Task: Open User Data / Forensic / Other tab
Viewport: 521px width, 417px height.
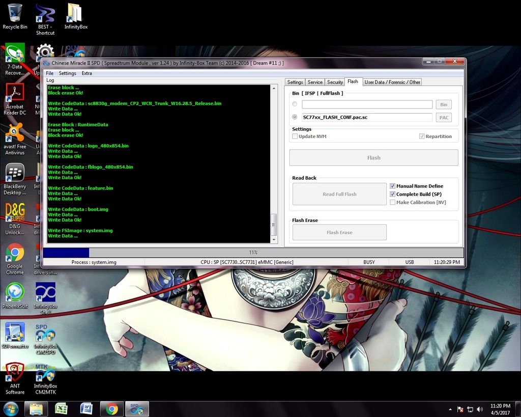Action: (392, 82)
